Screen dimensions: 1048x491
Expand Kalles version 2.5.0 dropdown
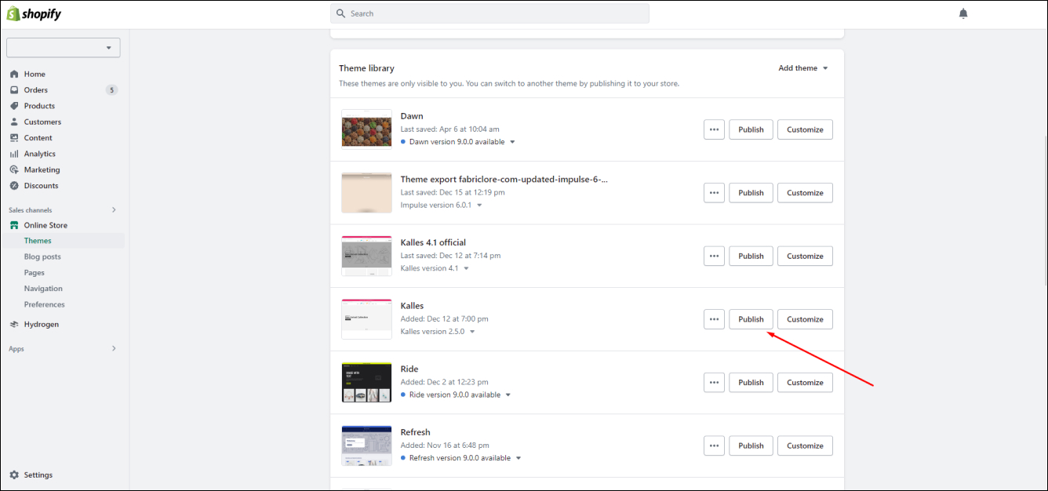click(472, 332)
